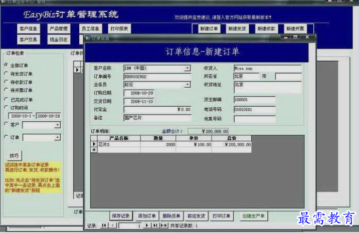Click 收货地址 delivery address field
Image resolution: width=359 pixels, height=234 pixels.
tap(267, 87)
